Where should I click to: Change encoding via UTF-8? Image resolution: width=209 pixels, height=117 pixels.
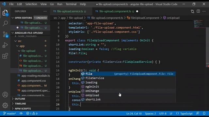163,113
